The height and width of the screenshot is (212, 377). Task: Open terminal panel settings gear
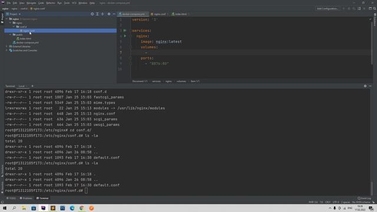[x=365, y=86]
